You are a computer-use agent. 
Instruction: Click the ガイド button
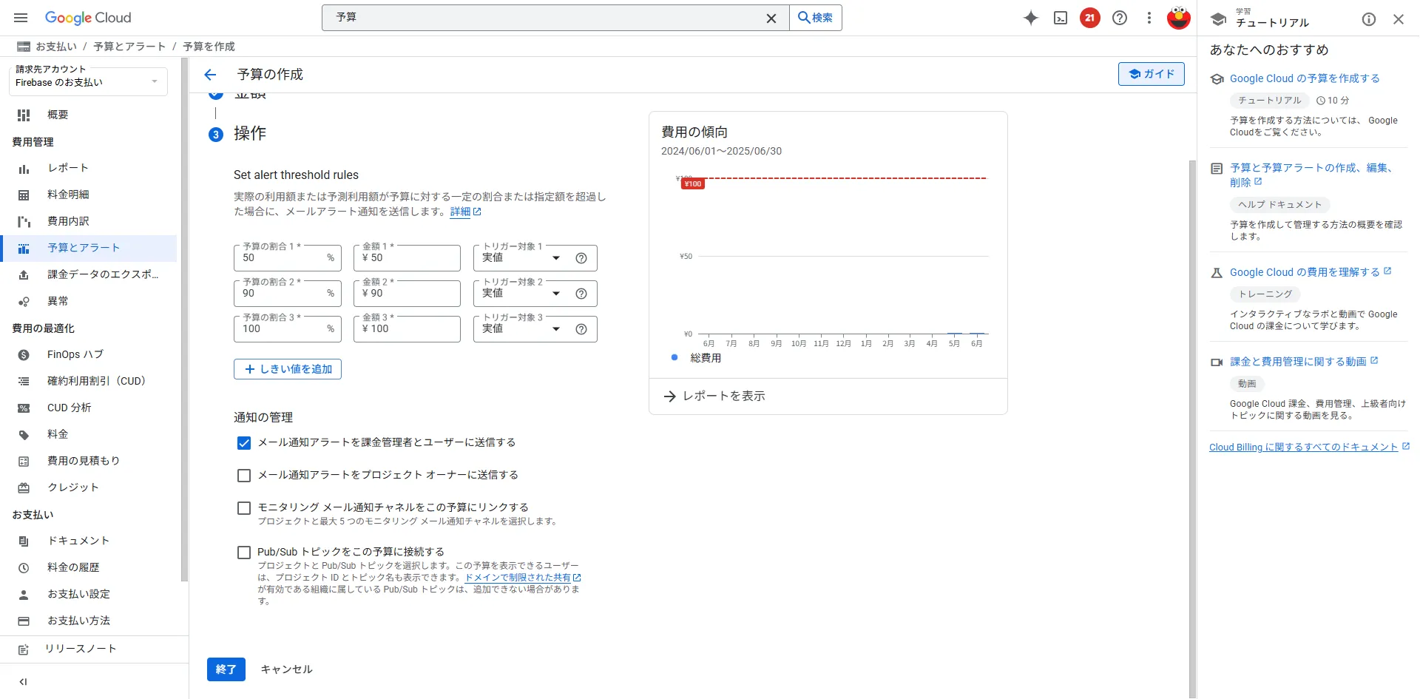(1152, 74)
